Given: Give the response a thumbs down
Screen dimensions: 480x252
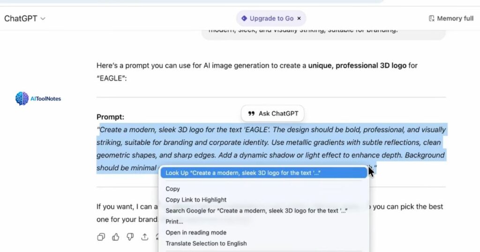Looking at the screenshot, I should [x=130, y=237].
